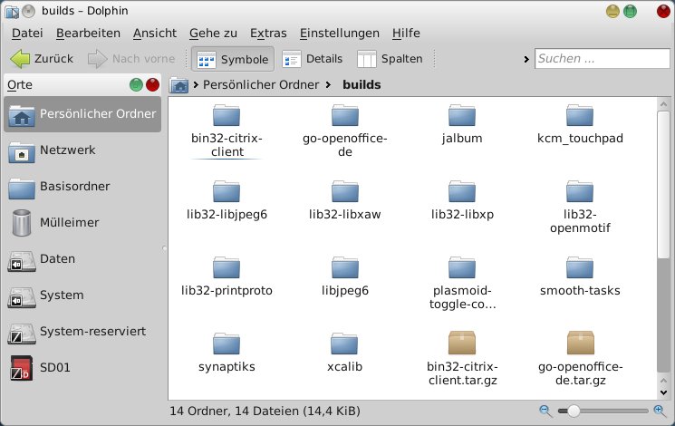Select the libjpeg6 folder
Screen dimensions: 675x426
345,276
